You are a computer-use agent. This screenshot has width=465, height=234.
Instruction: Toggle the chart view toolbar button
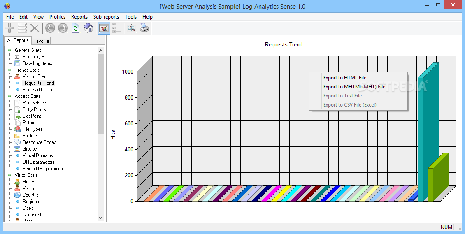(x=104, y=28)
